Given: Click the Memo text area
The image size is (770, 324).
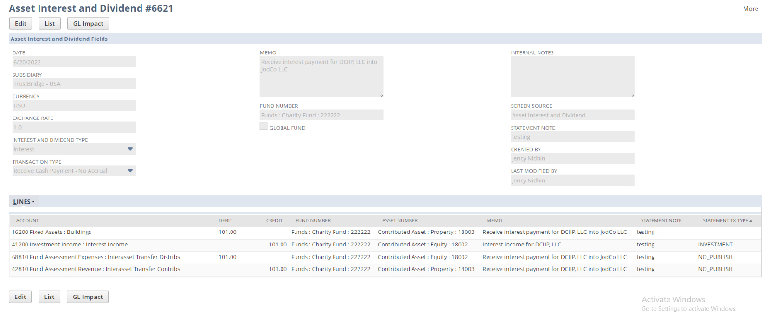Looking at the screenshot, I should coord(321,77).
